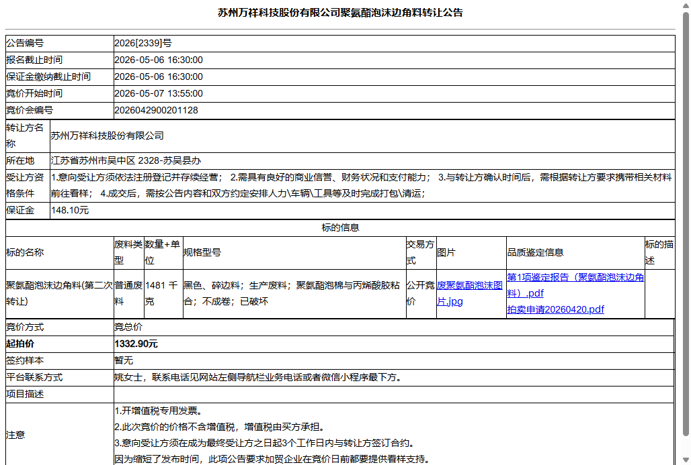Click the 数量+单位 column header
The height and width of the screenshot is (465, 691).
(163, 252)
